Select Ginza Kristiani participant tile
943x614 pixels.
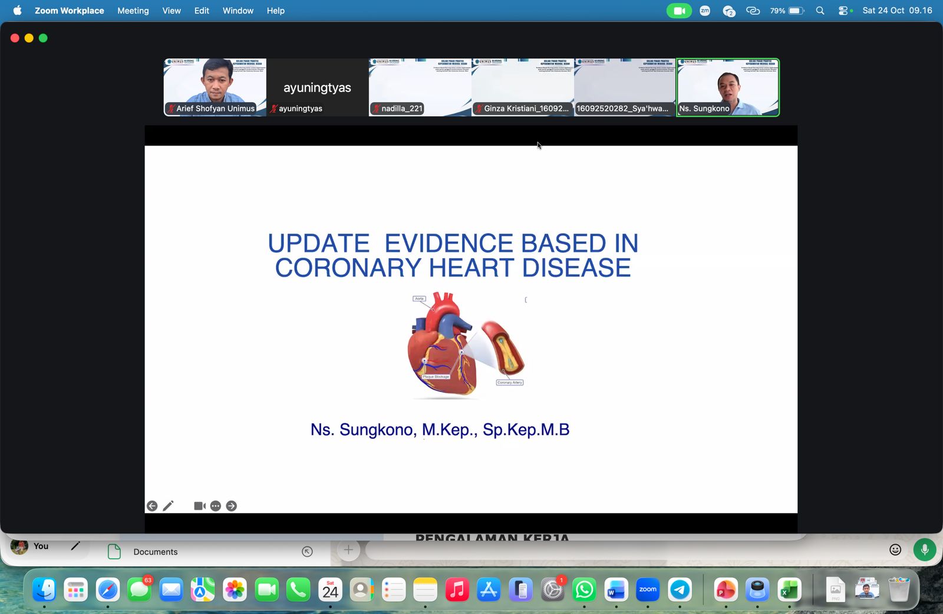pos(523,87)
